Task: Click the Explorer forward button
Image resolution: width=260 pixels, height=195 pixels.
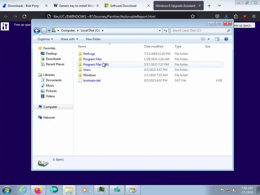Action: click(44, 30)
